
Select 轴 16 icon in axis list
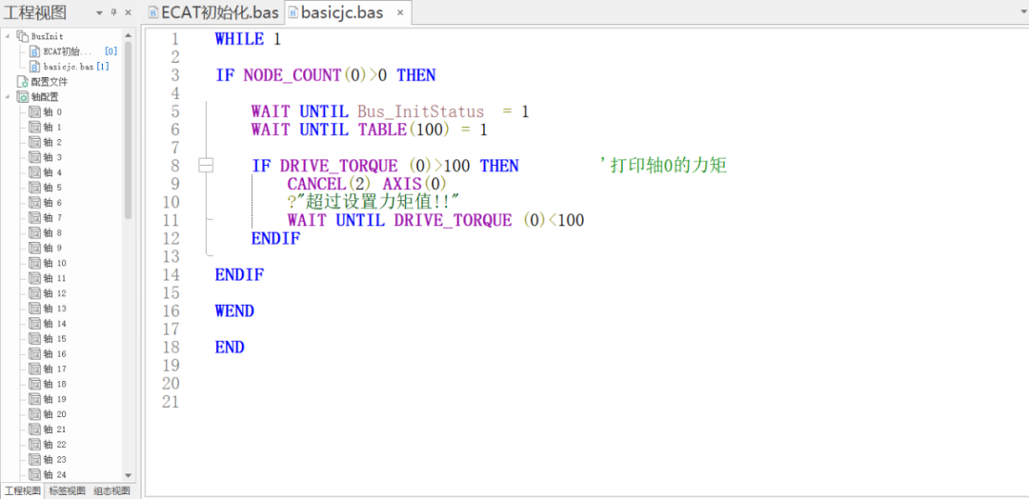[x=35, y=354]
